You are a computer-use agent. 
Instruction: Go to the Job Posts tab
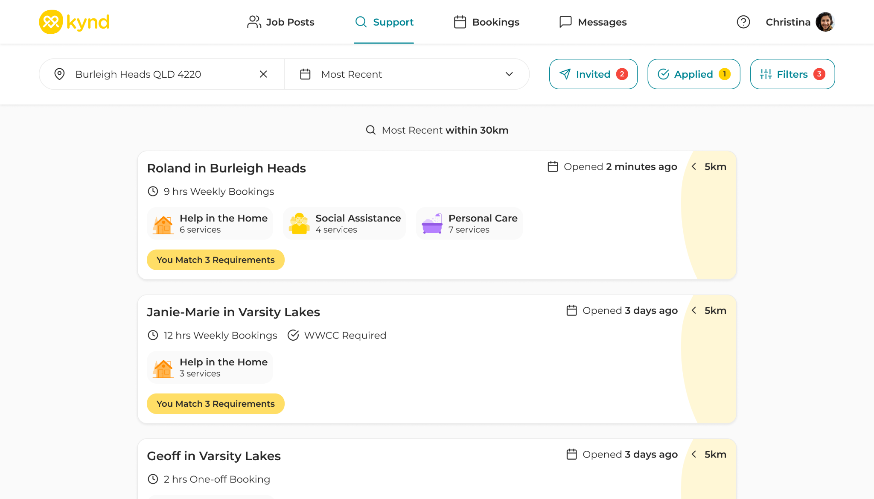[x=281, y=22]
